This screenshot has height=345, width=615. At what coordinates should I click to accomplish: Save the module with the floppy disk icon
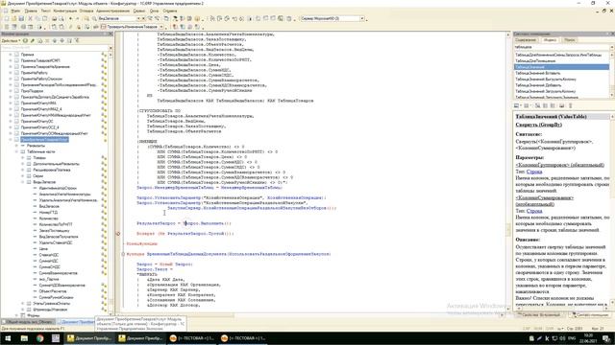21,18
